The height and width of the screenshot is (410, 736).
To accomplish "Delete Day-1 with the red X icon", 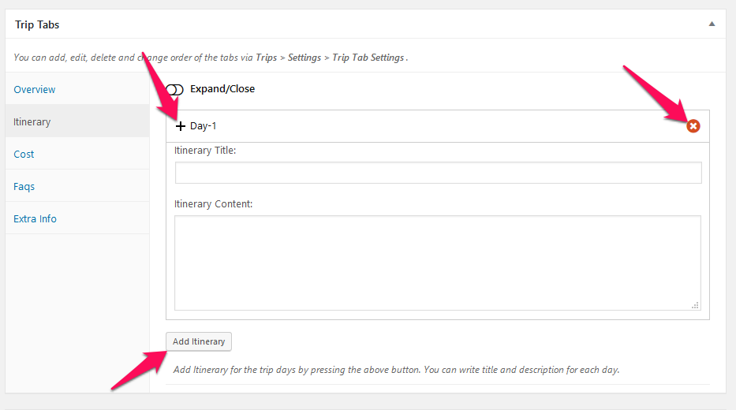I will click(693, 125).
